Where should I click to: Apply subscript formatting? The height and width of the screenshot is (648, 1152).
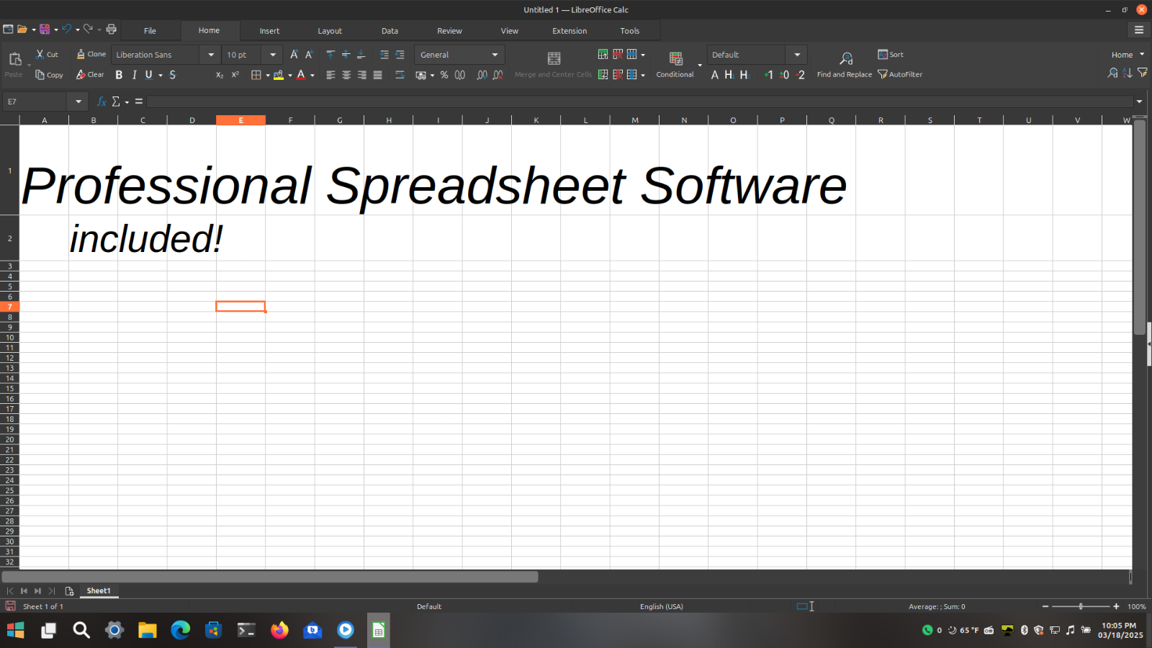220,75
